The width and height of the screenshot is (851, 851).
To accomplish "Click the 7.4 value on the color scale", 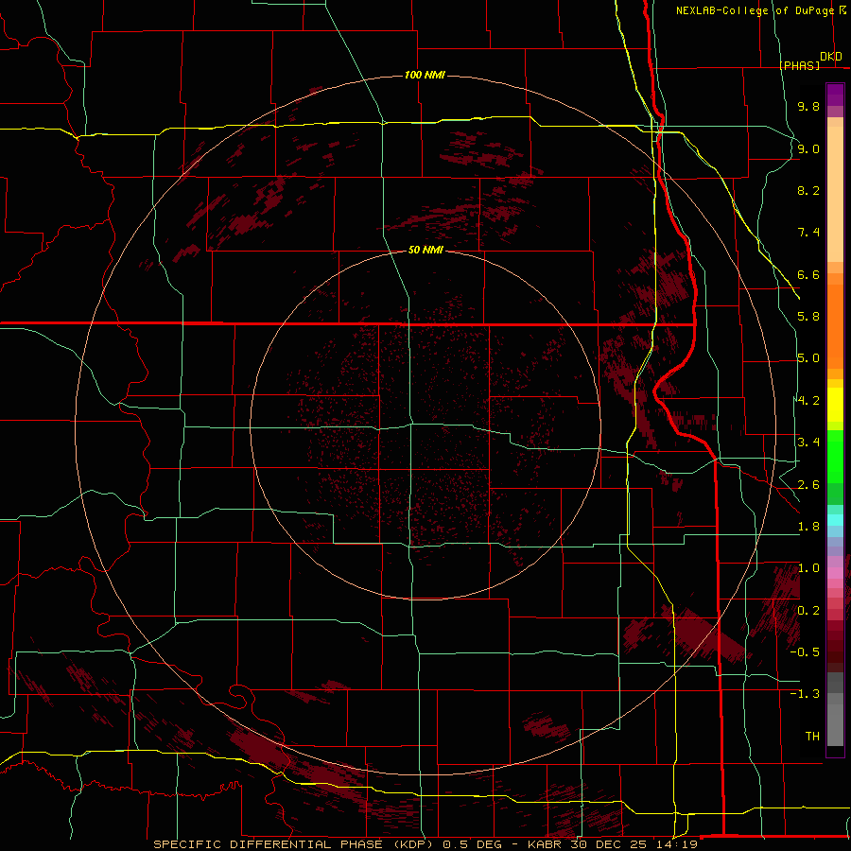I will point(808,233).
